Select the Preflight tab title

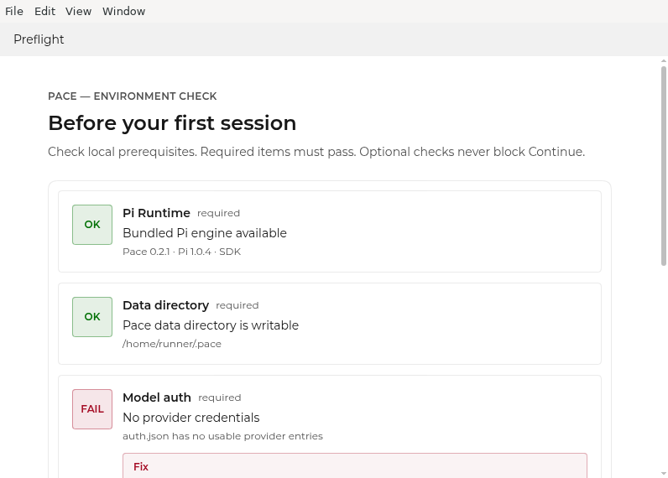tap(39, 39)
